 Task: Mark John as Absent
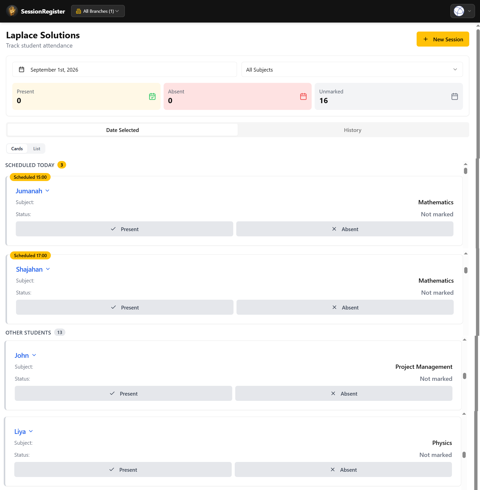(x=344, y=394)
